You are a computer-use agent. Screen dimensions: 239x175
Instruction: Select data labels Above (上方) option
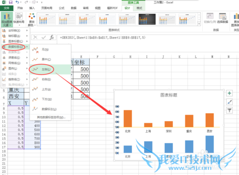click(x=50, y=89)
